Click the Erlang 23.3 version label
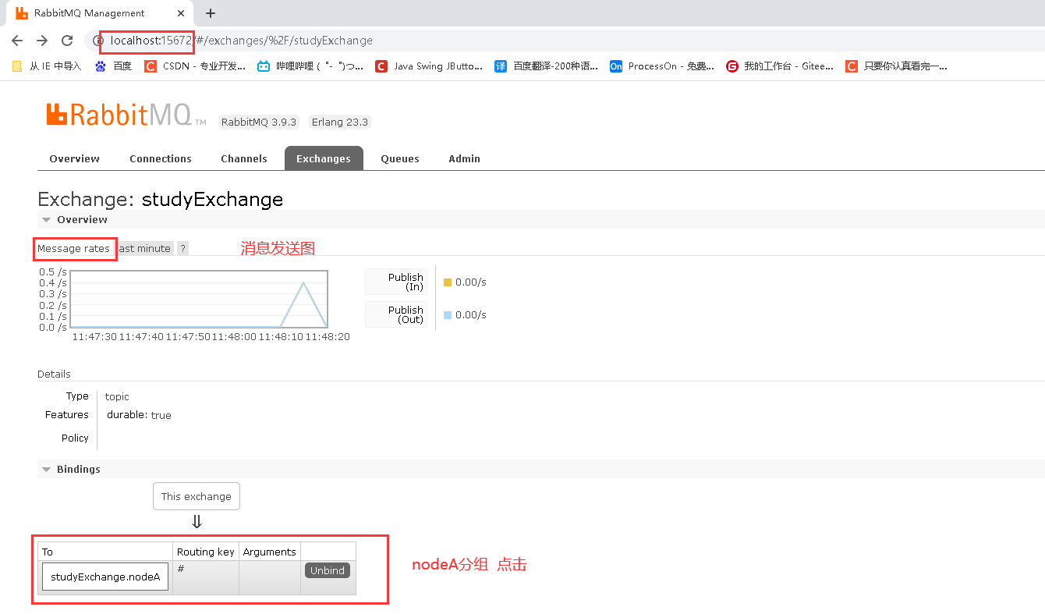This screenshot has height=614, width=1045. coord(339,122)
